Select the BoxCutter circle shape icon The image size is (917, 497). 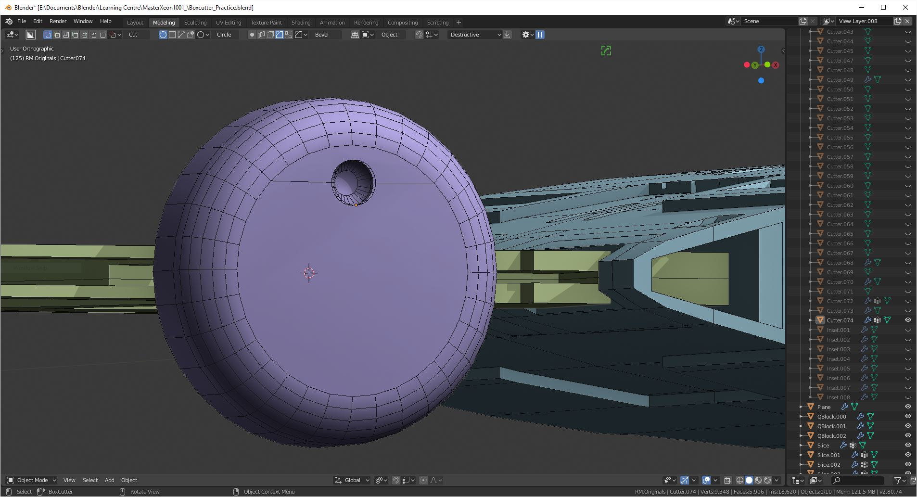point(163,35)
